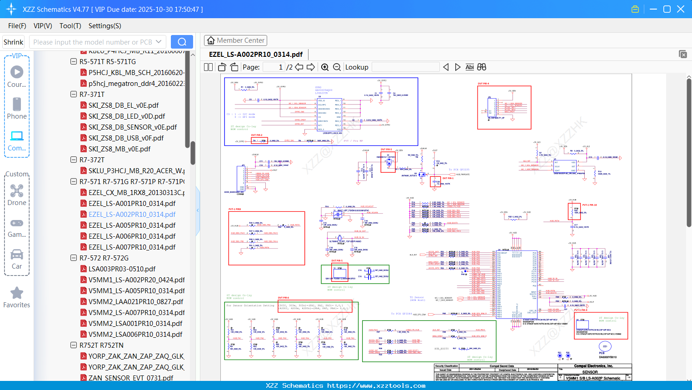
Task: Rotate the page clockwise
Action: tap(234, 67)
